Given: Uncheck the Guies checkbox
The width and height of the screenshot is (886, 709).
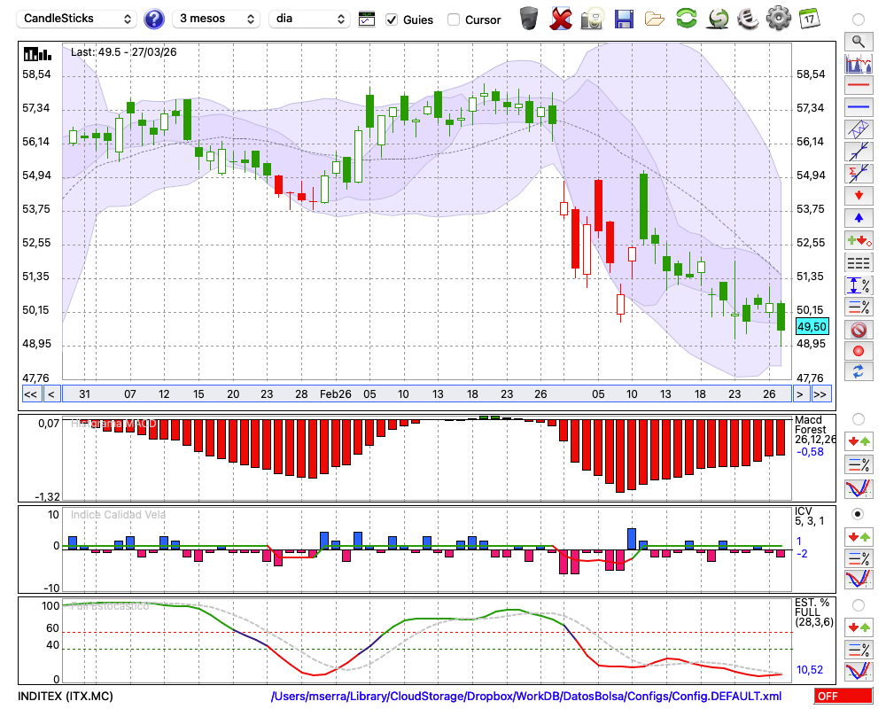Looking at the screenshot, I should click(x=392, y=19).
